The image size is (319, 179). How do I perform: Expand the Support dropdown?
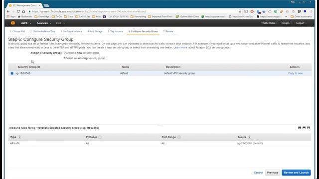pos(301,23)
